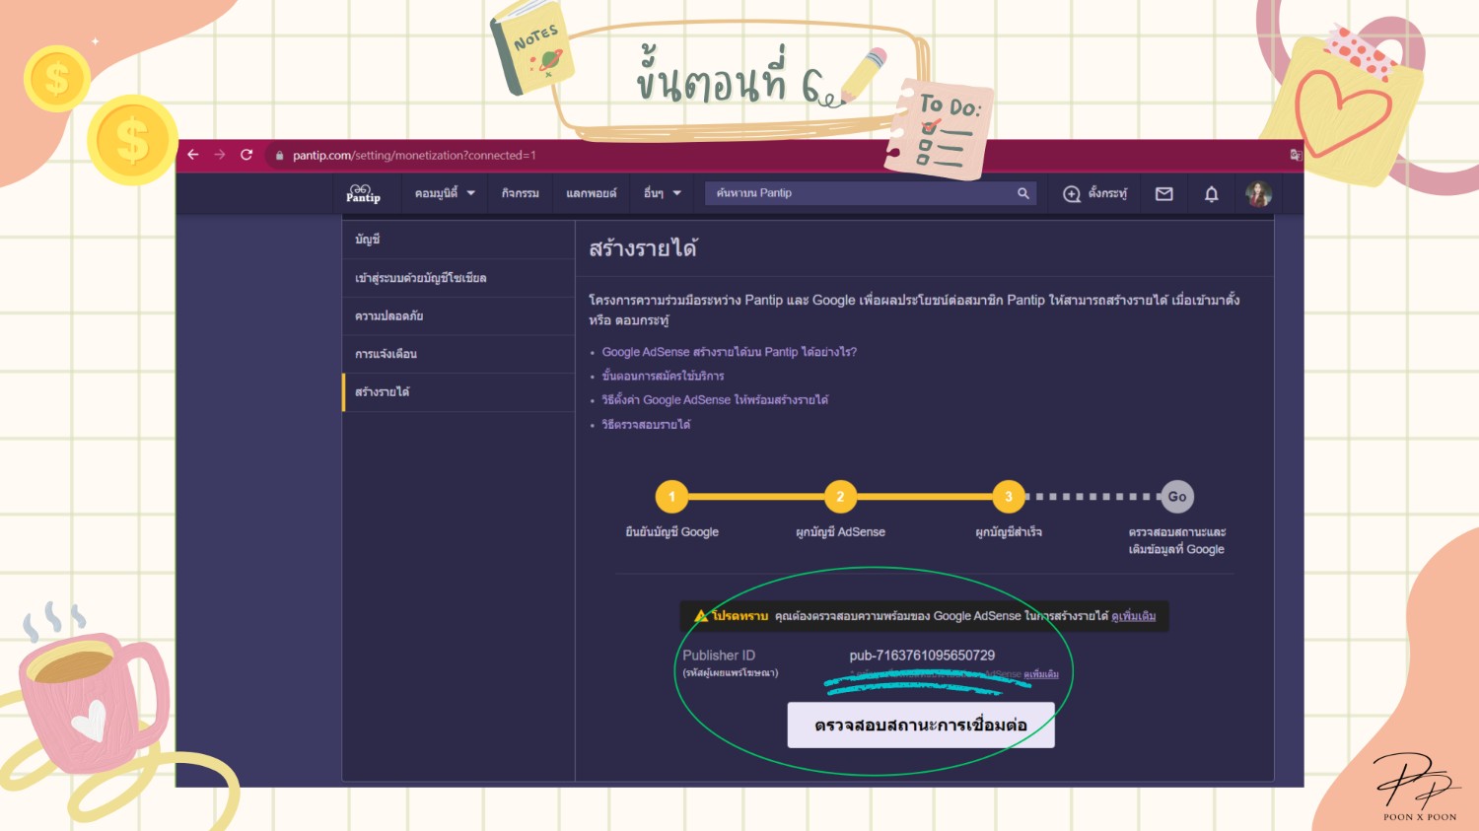Reload the page with the refresh icon

tap(246, 155)
